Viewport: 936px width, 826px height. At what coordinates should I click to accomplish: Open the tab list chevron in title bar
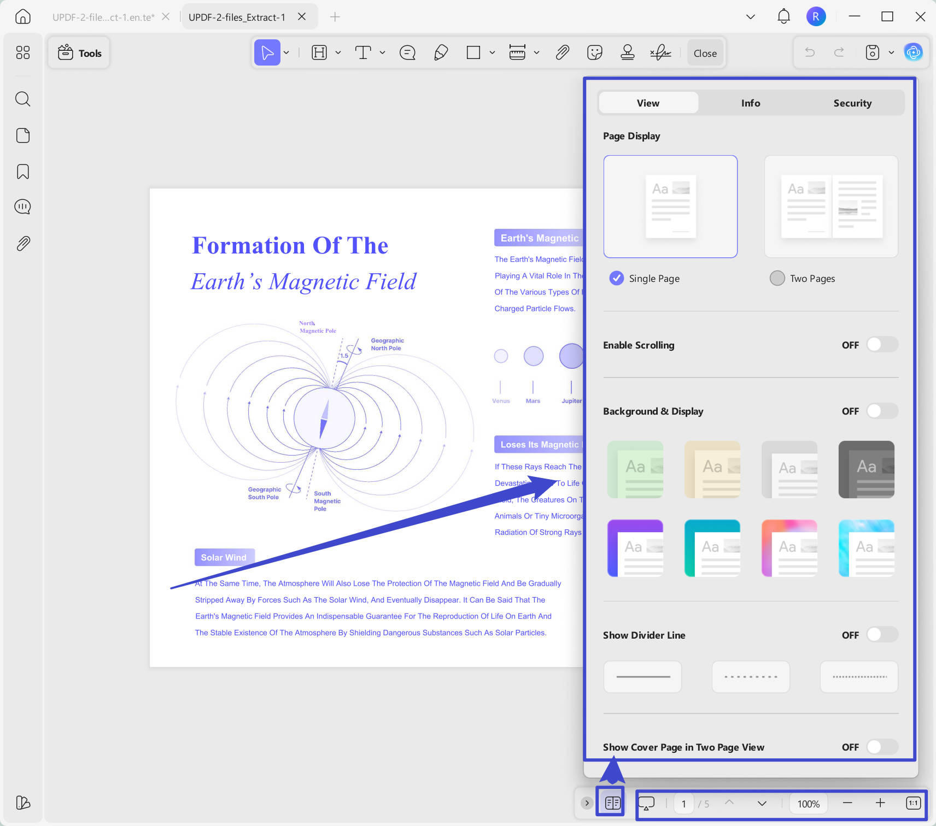(x=751, y=17)
